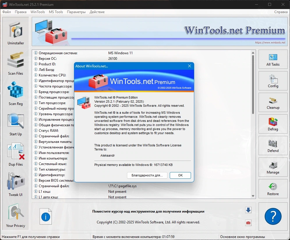This screenshot has width=290, height=240.
Task: Open the WinTools menu
Action: pos(38,12)
